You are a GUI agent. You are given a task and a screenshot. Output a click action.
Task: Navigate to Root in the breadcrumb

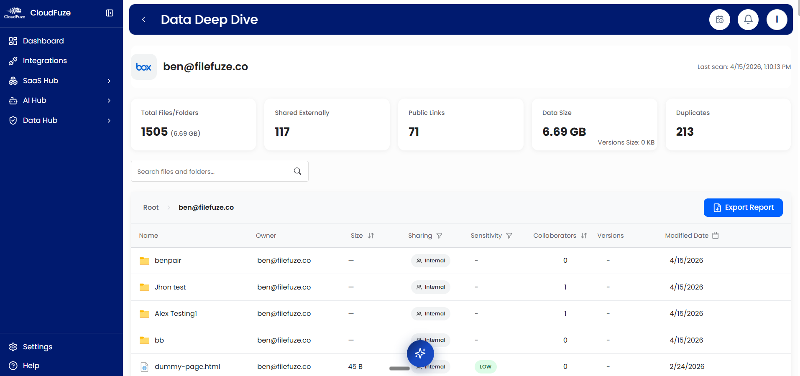pyautogui.click(x=151, y=207)
